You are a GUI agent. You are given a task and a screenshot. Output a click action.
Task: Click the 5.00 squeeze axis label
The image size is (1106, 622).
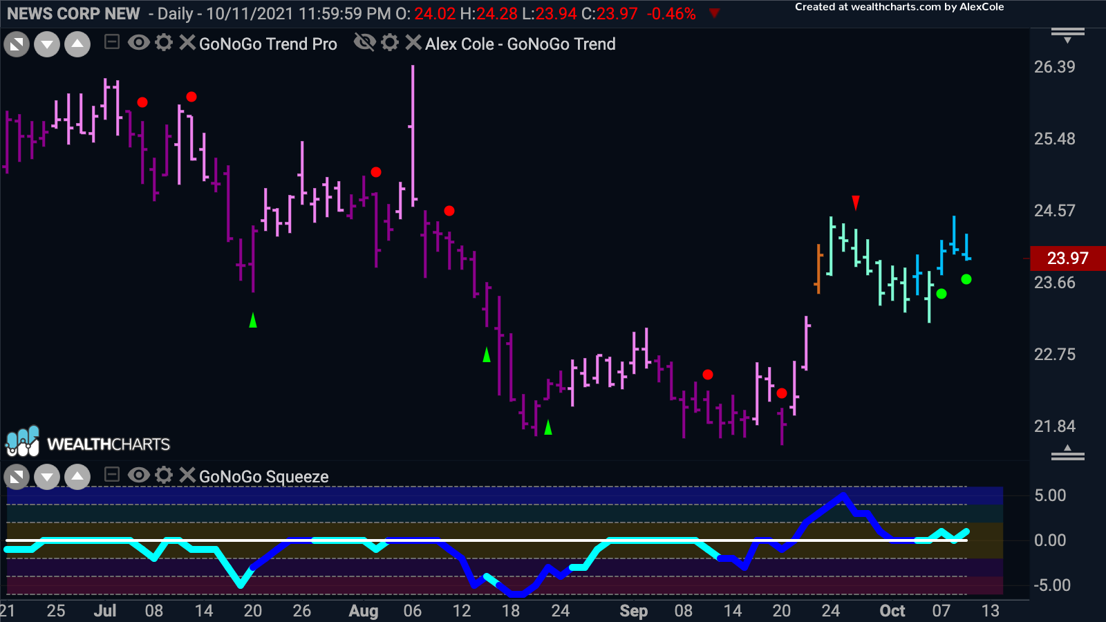click(x=1050, y=496)
